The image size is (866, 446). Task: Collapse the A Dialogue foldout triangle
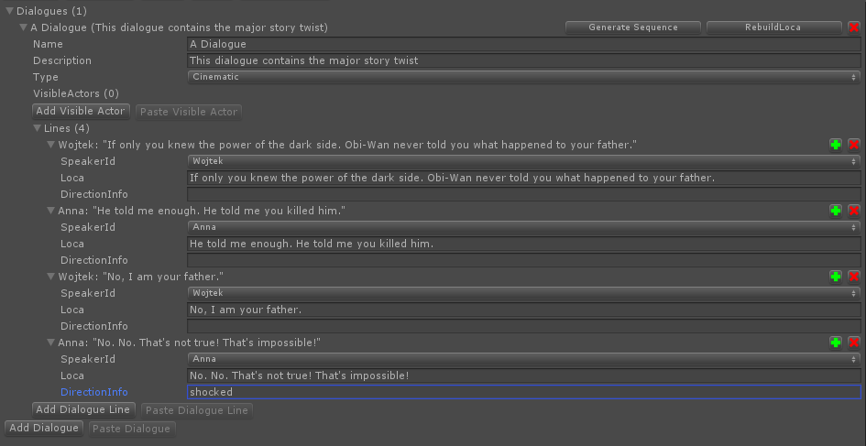23,27
